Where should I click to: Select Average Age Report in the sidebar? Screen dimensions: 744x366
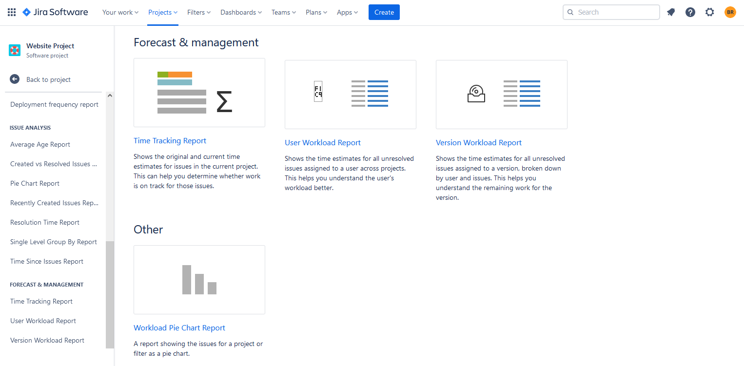click(x=40, y=144)
